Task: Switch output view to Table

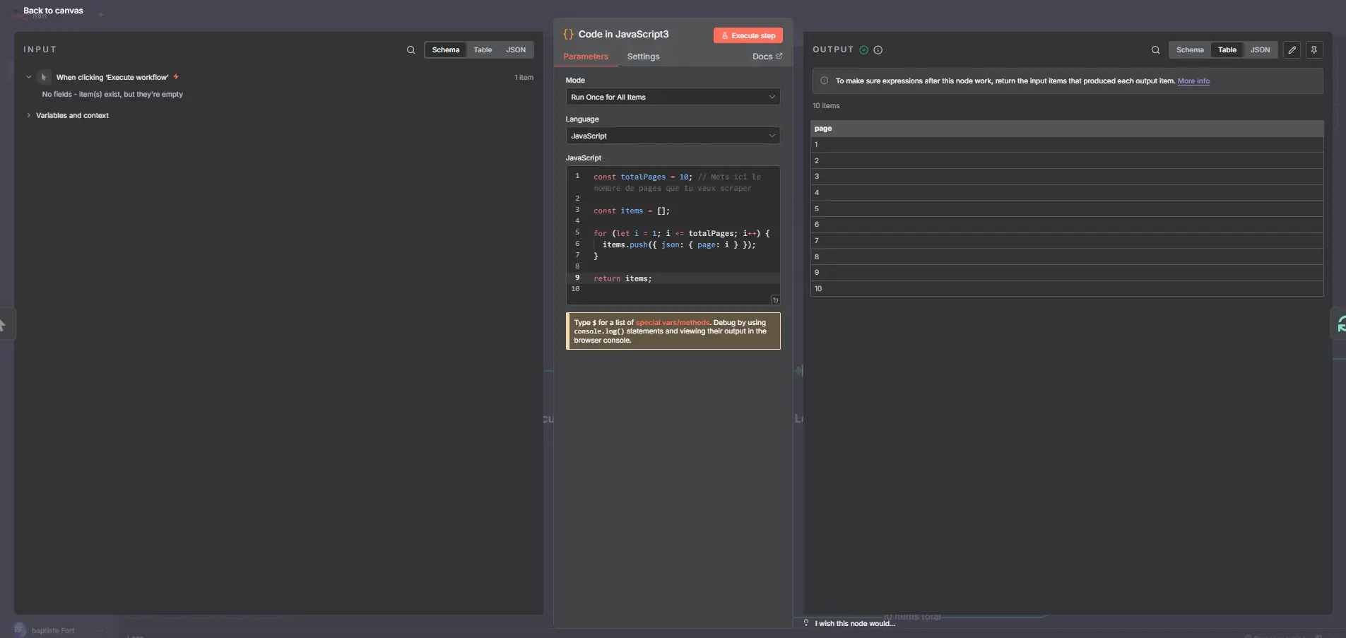Action: tap(1227, 49)
